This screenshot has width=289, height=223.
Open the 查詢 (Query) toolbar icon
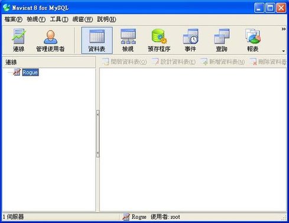(x=222, y=40)
